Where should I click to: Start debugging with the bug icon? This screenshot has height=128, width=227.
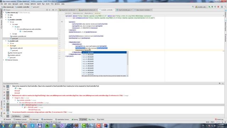pos(212,7)
